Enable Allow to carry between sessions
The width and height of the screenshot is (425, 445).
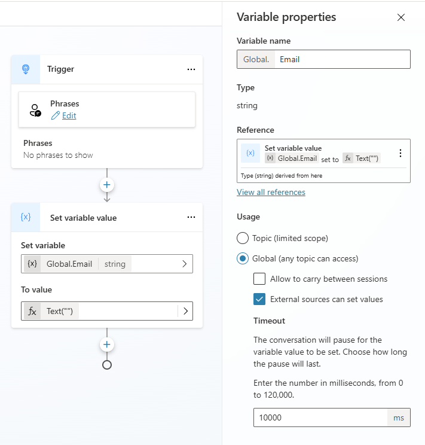coord(259,279)
